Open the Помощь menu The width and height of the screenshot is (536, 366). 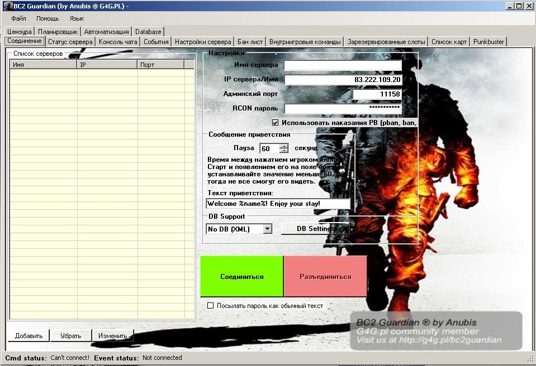[48, 18]
